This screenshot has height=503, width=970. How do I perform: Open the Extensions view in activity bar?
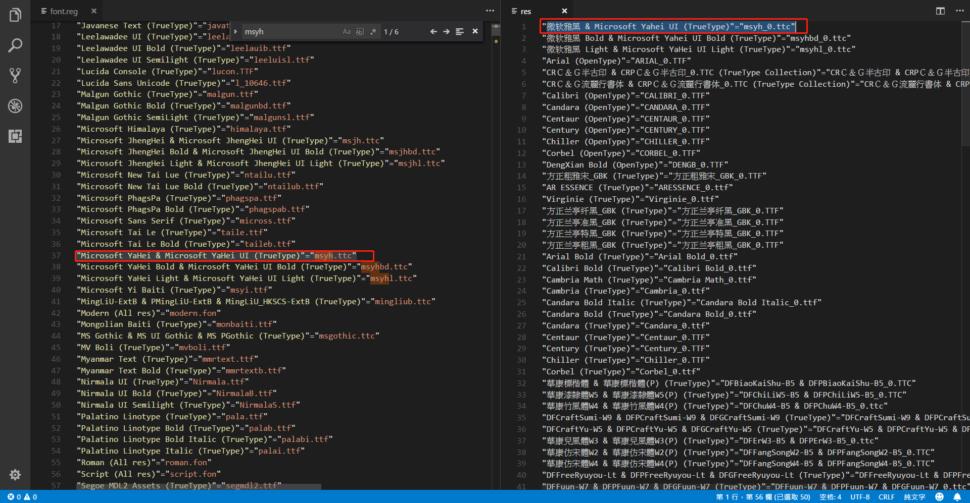click(x=15, y=136)
